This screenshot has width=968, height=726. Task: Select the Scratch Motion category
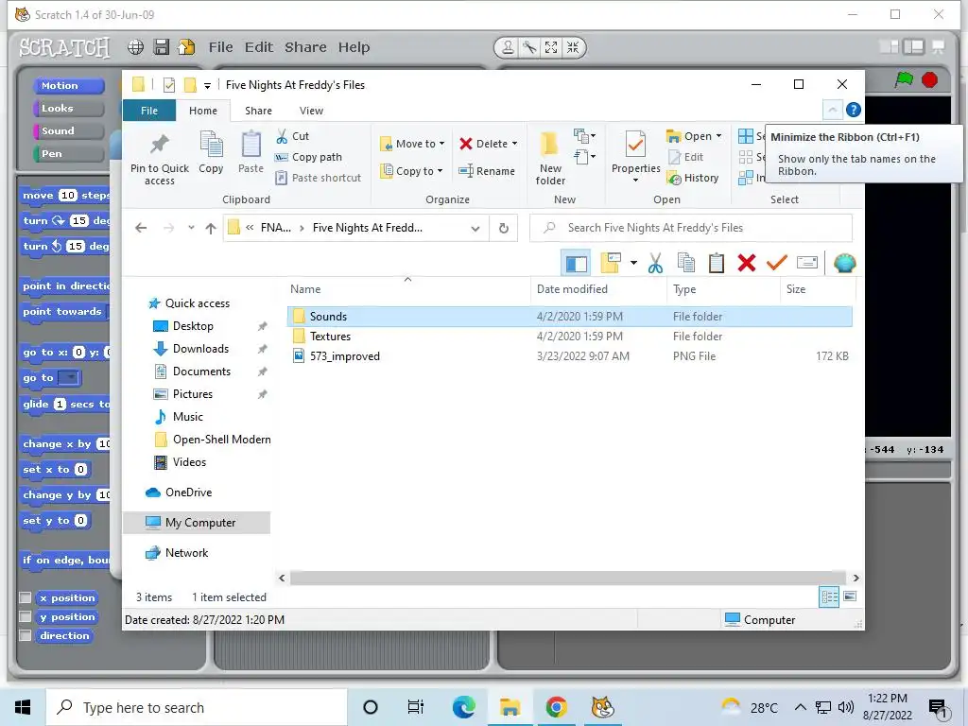pos(68,86)
